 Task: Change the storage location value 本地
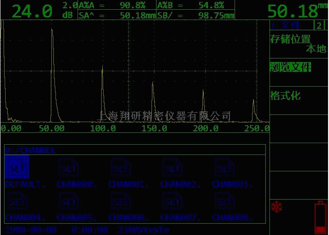[x=316, y=49]
